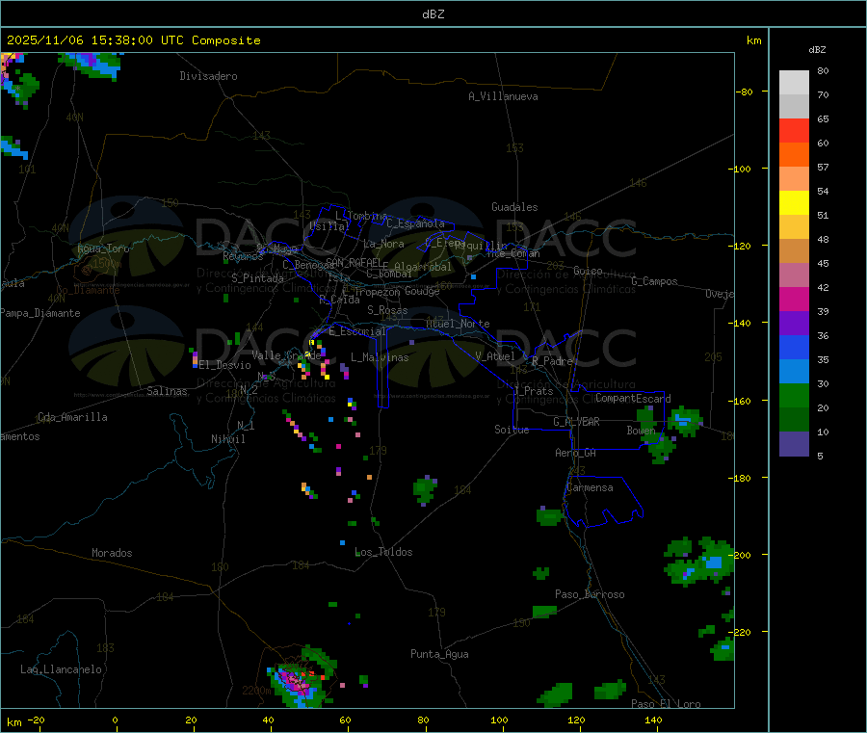
Task: Click the 65 dBZ red legend swatch
Action: [x=794, y=130]
